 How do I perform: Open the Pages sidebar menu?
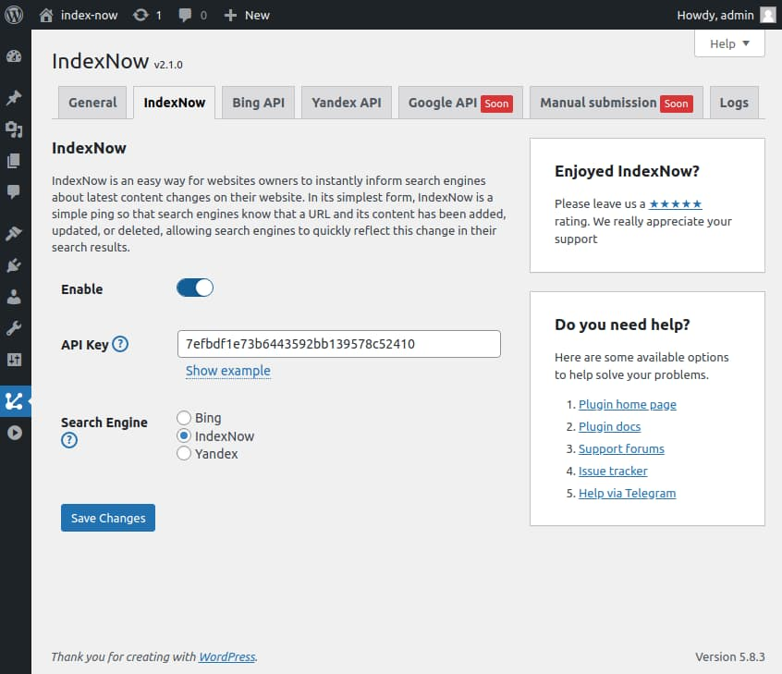pyautogui.click(x=14, y=161)
